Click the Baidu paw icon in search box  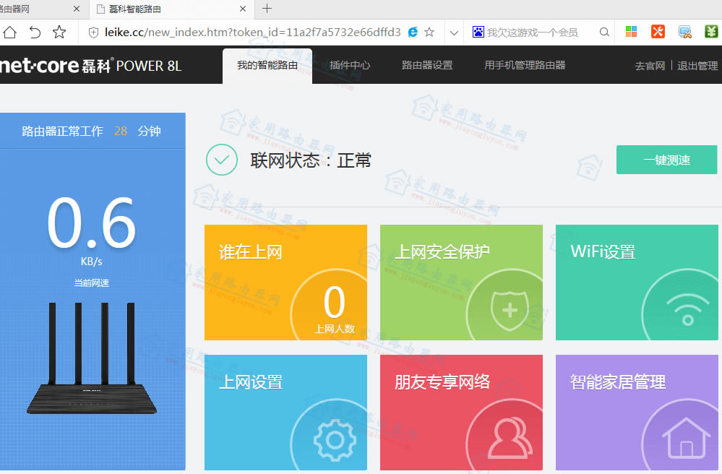[478, 32]
